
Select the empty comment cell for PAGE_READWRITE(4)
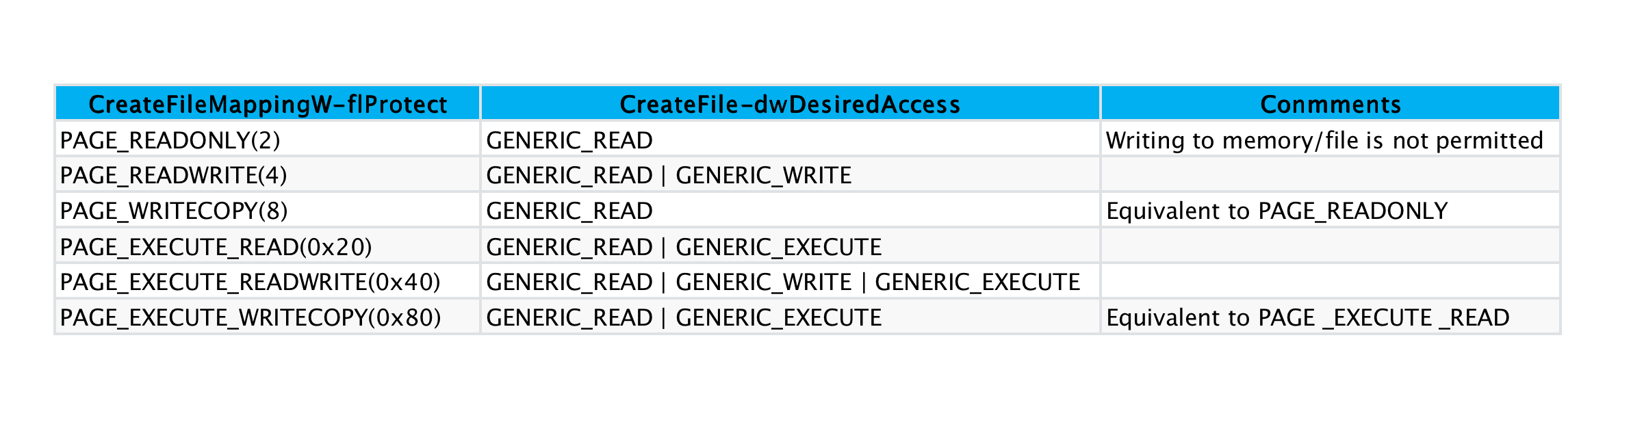(1330, 176)
